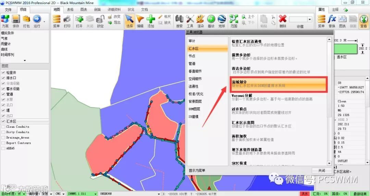Open the 渲染 render palette icon
370x196 pixels.
pyautogui.click(x=200, y=21)
